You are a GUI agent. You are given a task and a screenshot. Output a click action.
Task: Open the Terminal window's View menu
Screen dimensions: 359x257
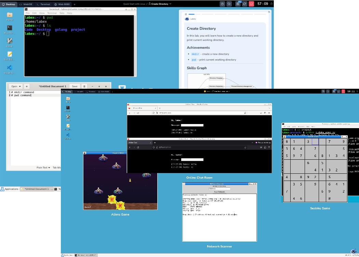[x=42, y=13]
